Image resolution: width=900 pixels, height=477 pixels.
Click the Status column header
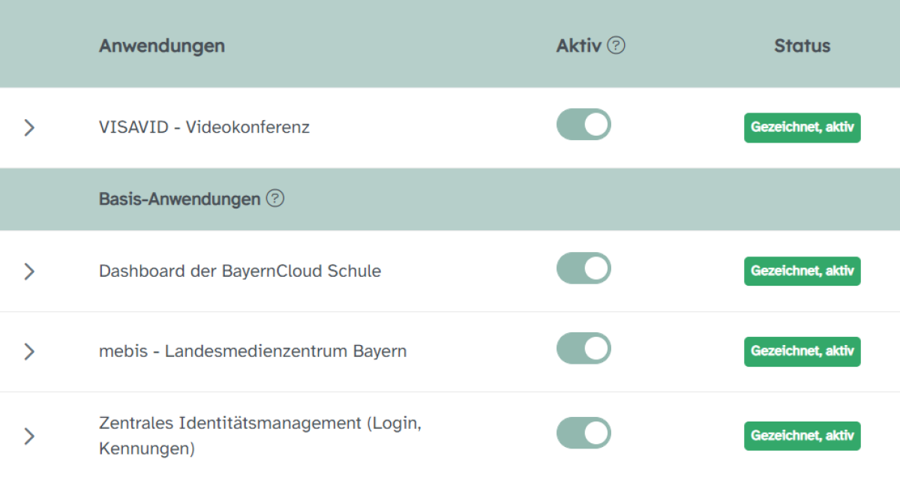click(x=802, y=46)
